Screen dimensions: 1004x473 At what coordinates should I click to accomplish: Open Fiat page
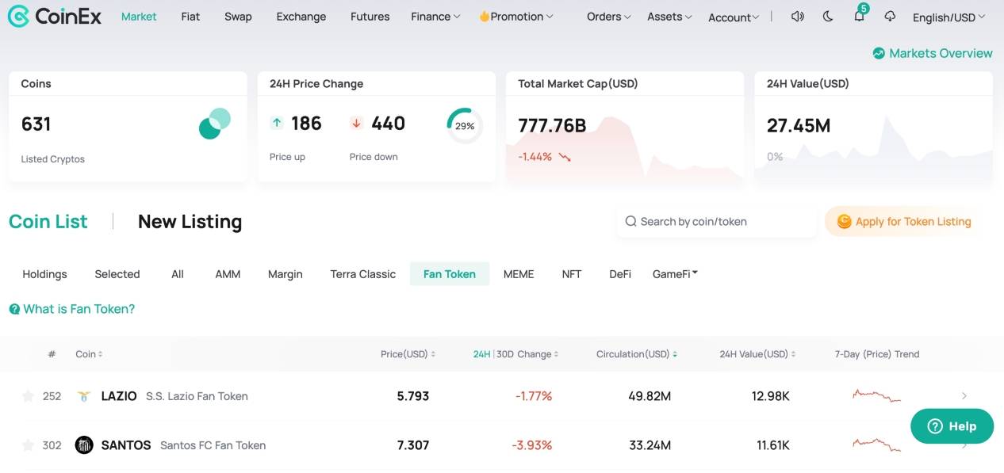click(x=190, y=17)
